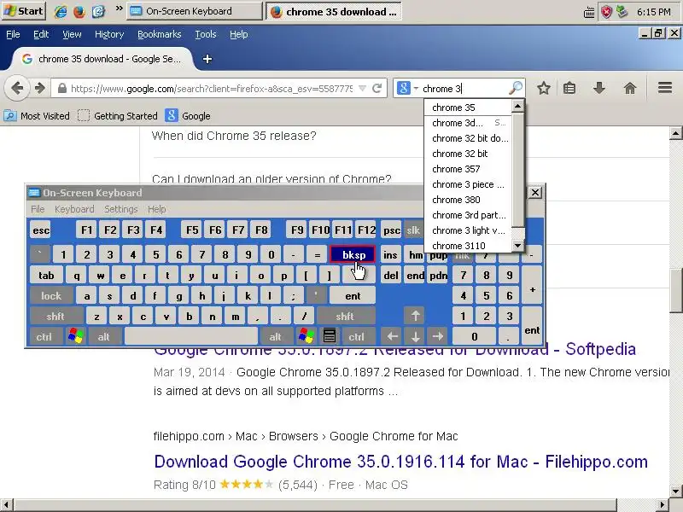
Task: Click the right arrow key on keyboard
Action: (x=438, y=336)
